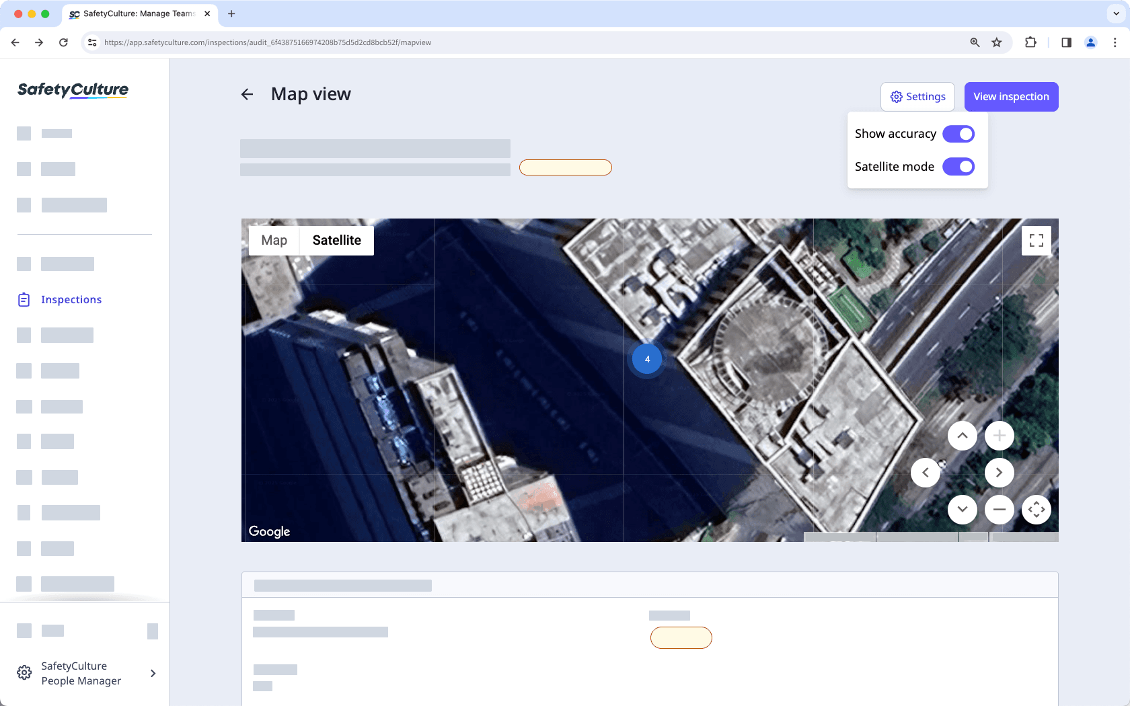This screenshot has width=1130, height=706.
Task: Disable the Show accuracy toggle
Action: (958, 134)
